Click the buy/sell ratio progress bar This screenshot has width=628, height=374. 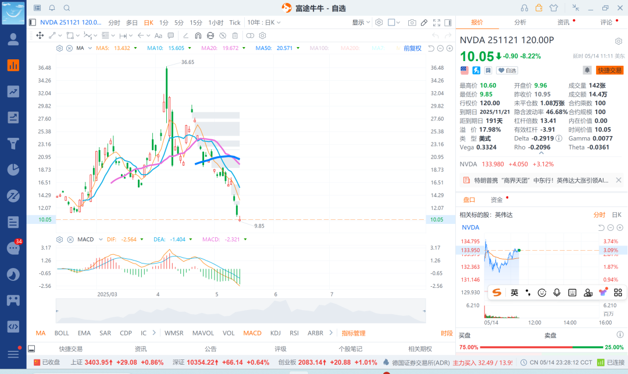coord(541,347)
